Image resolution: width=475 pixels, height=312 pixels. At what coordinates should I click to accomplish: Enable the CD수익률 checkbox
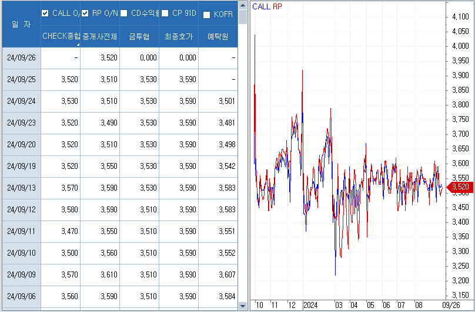click(124, 13)
